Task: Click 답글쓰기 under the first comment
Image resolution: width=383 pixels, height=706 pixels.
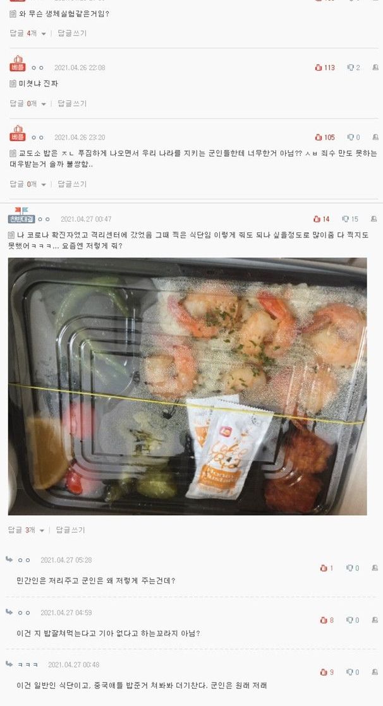Action: 72,33
